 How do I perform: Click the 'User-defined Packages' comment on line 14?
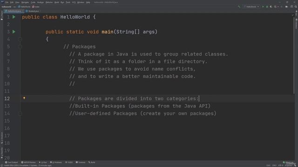pyautogui.click(x=143, y=113)
